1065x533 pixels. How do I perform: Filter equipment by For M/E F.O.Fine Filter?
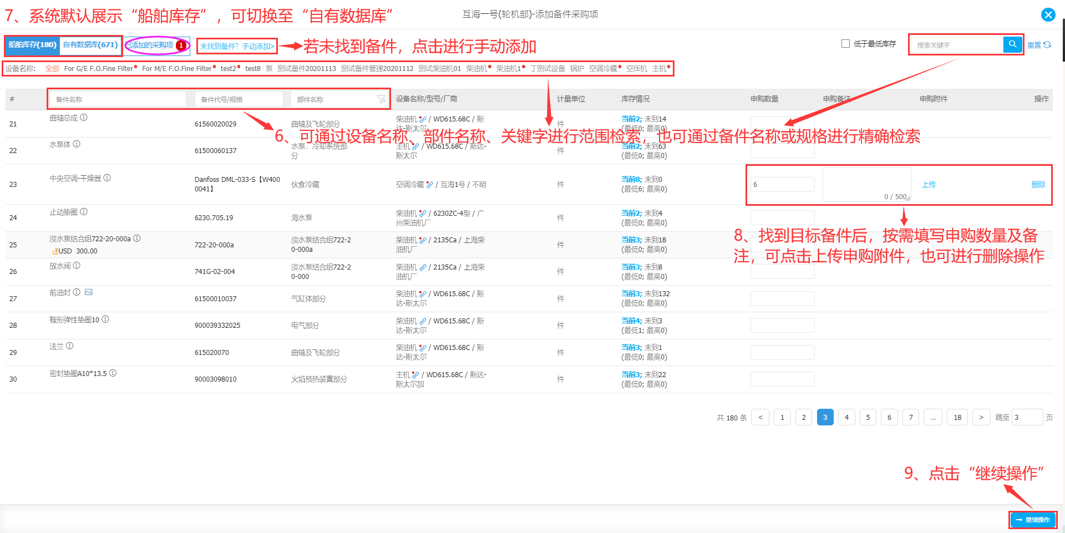pyautogui.click(x=177, y=69)
